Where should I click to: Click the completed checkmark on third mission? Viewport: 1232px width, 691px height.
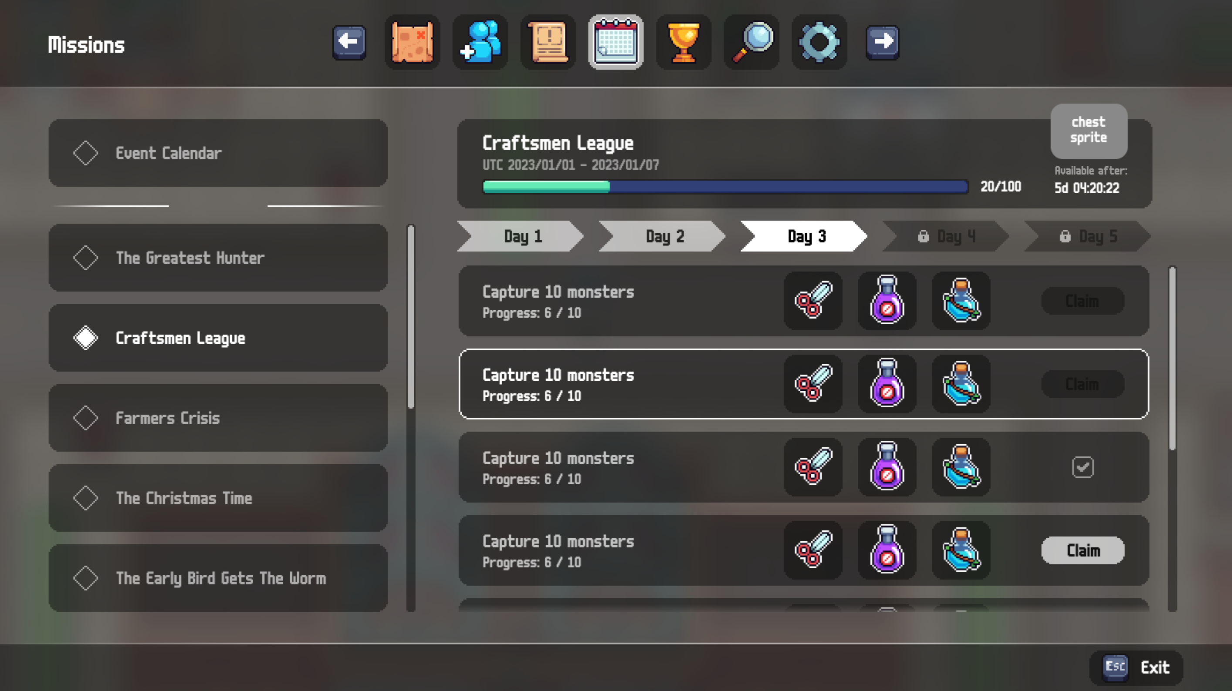click(x=1083, y=467)
